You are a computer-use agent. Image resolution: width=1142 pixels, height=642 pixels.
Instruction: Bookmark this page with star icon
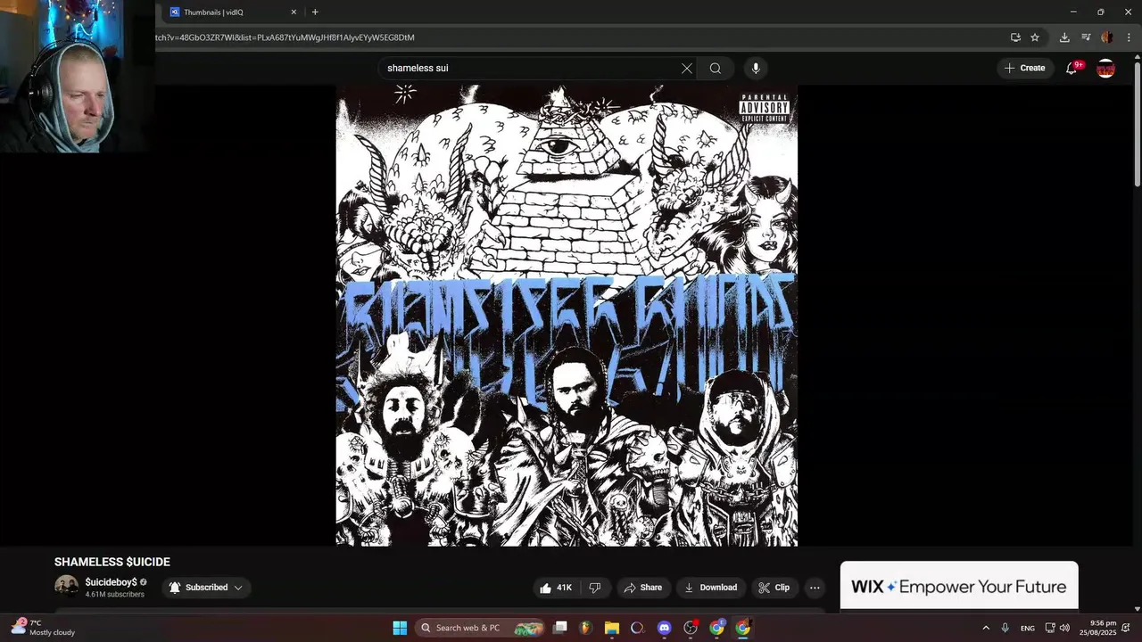pyautogui.click(x=1035, y=37)
